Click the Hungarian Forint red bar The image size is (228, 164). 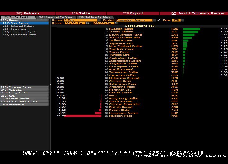(x=98, y=113)
